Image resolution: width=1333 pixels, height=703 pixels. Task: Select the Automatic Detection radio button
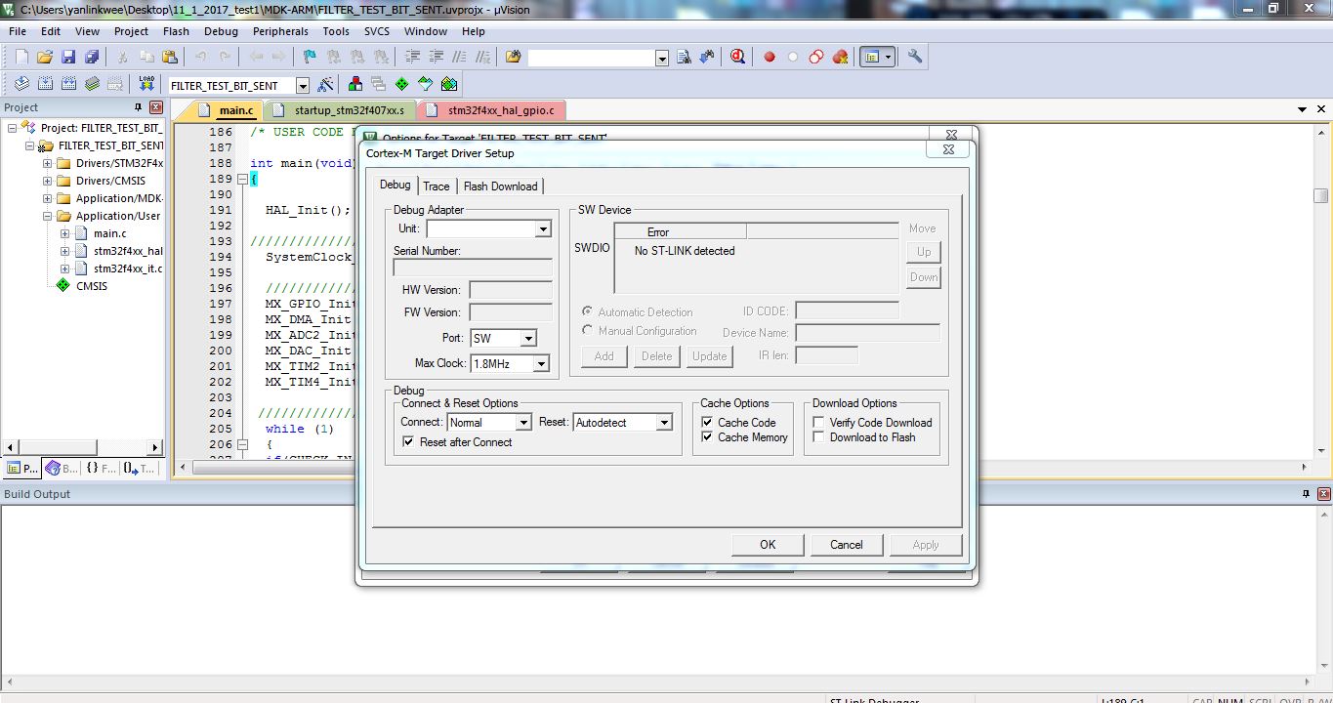tap(587, 311)
